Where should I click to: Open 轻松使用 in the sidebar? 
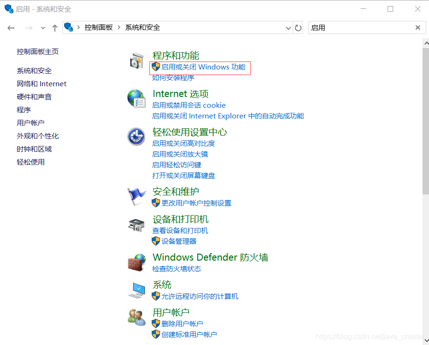(30, 162)
